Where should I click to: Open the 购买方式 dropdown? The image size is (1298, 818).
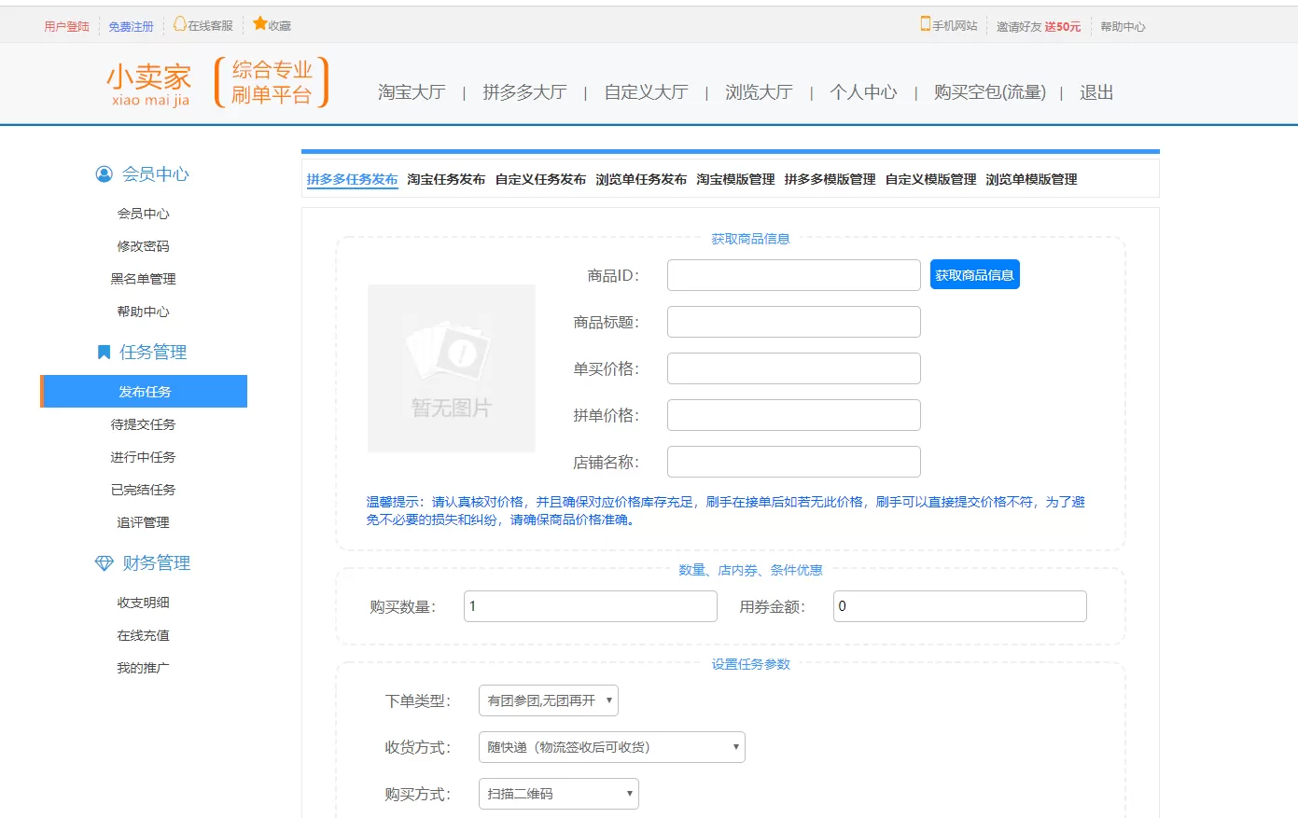558,794
